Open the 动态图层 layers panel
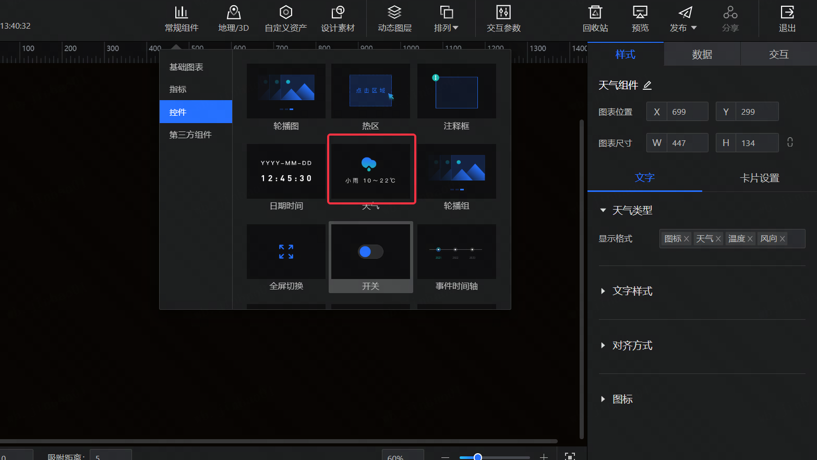The width and height of the screenshot is (817, 460). [394, 19]
